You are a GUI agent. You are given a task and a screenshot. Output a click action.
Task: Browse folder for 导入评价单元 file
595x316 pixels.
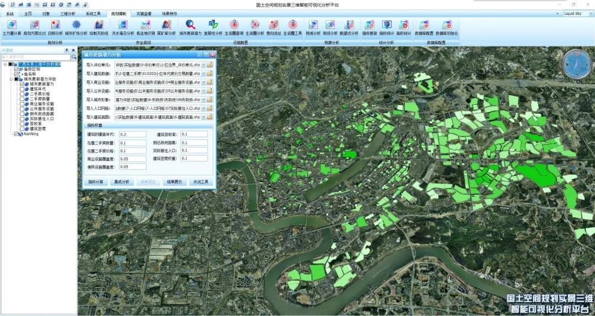click(x=210, y=65)
